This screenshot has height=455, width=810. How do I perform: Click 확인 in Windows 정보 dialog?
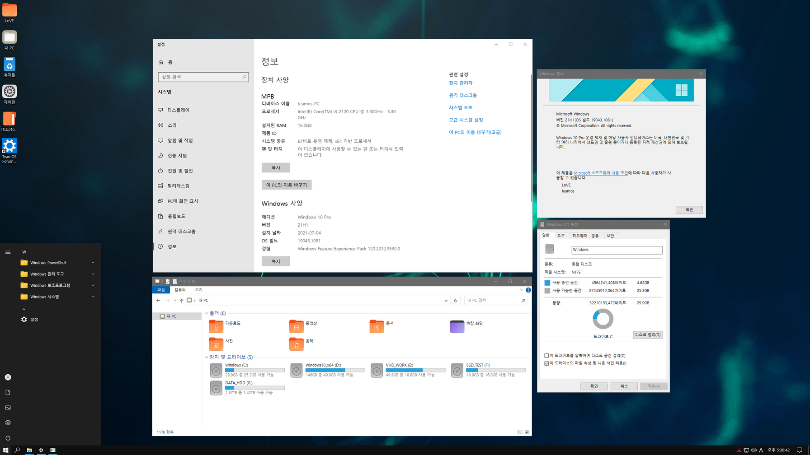tap(689, 210)
